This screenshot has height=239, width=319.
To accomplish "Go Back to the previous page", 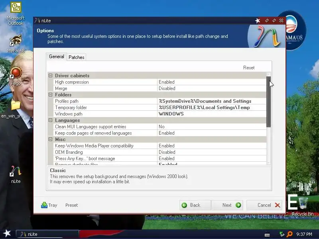I will coord(195,205).
